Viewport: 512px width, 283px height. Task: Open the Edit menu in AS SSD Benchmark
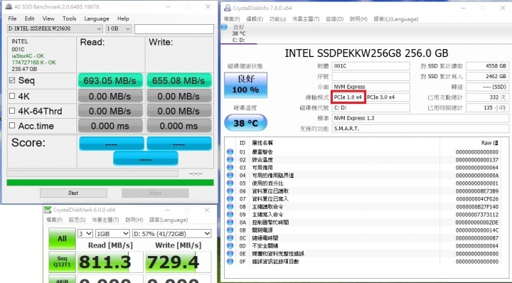pos(29,18)
